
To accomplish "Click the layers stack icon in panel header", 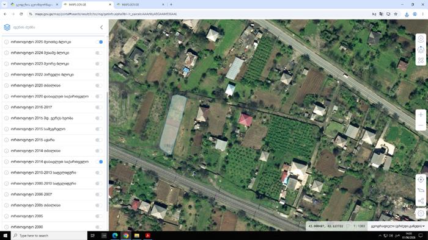I will 7,27.
